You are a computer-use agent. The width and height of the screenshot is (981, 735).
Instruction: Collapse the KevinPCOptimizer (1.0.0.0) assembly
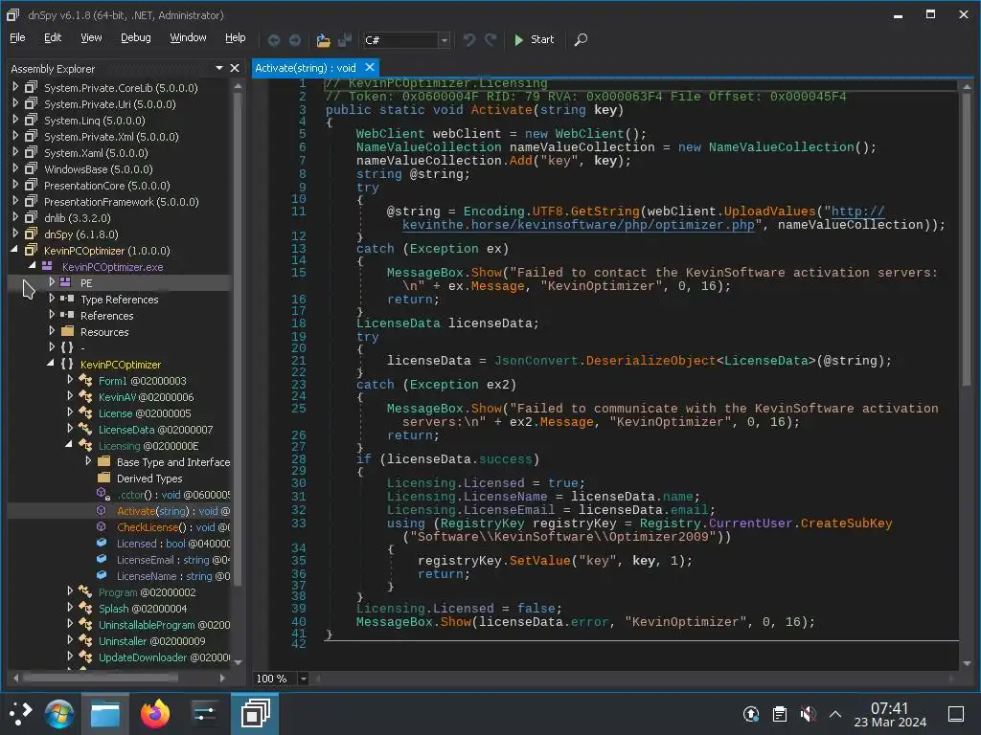tap(14, 250)
